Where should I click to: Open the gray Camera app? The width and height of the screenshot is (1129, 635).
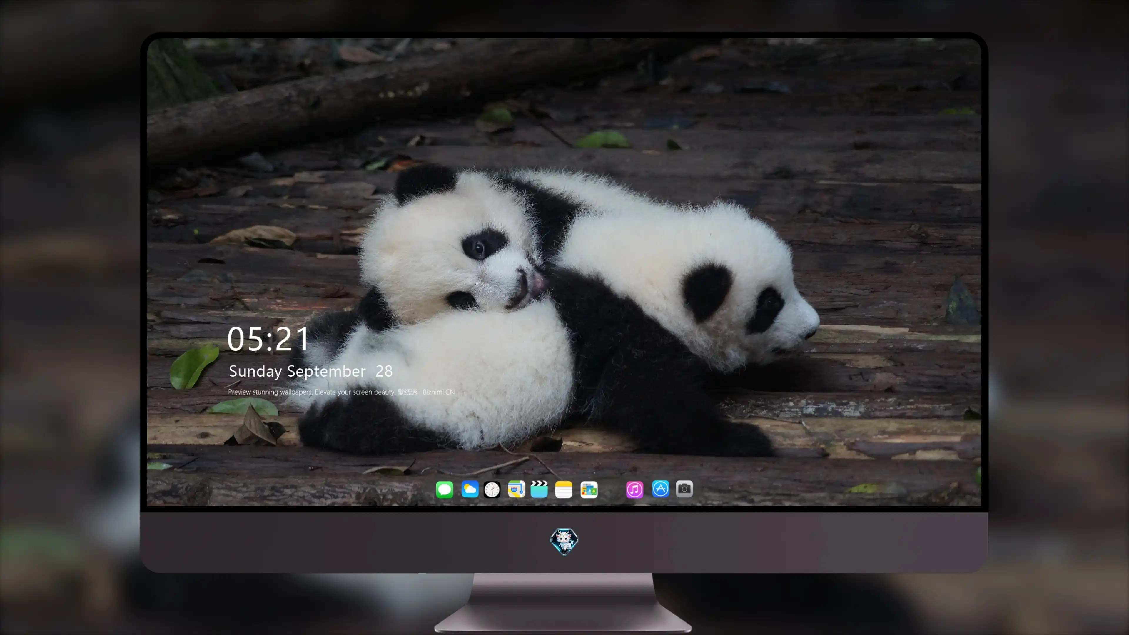click(684, 489)
